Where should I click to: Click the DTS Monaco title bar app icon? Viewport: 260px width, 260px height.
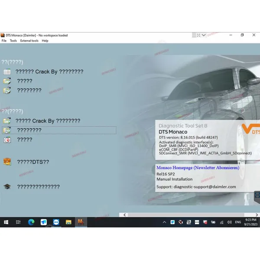point(3,35)
